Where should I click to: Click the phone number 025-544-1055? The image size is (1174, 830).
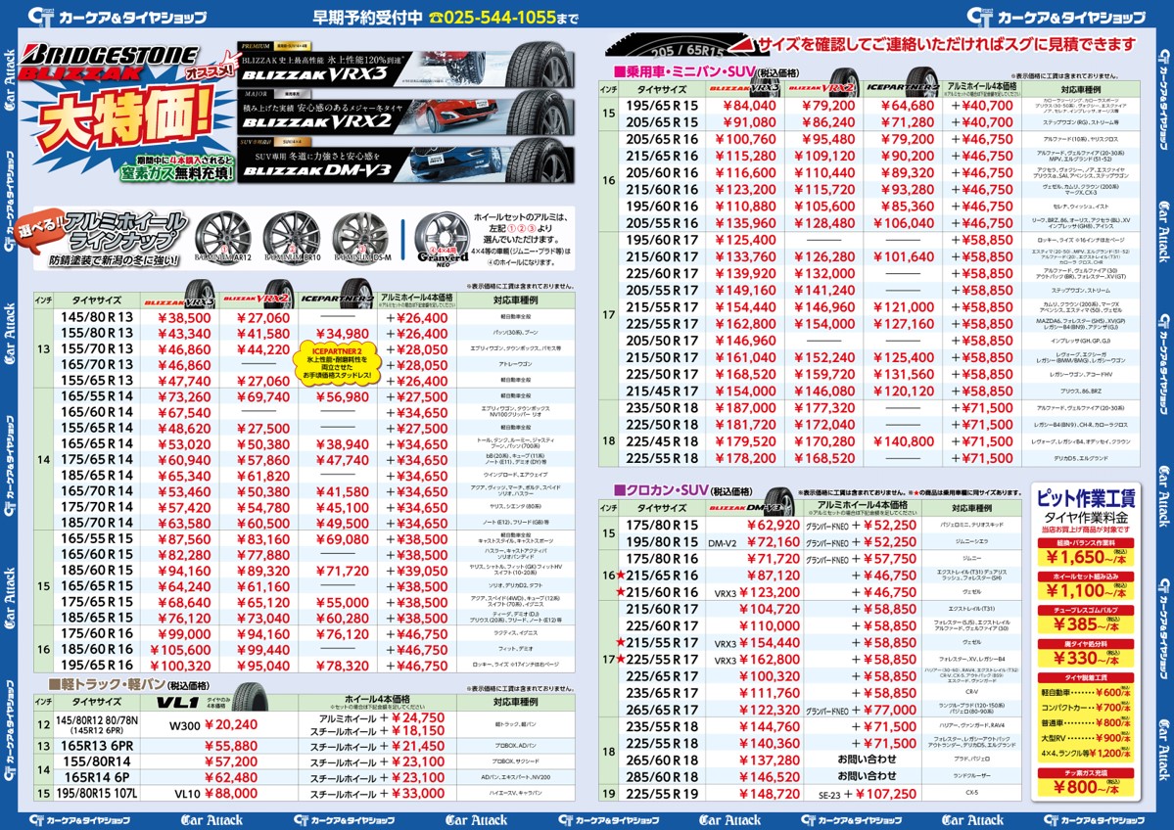(498, 17)
